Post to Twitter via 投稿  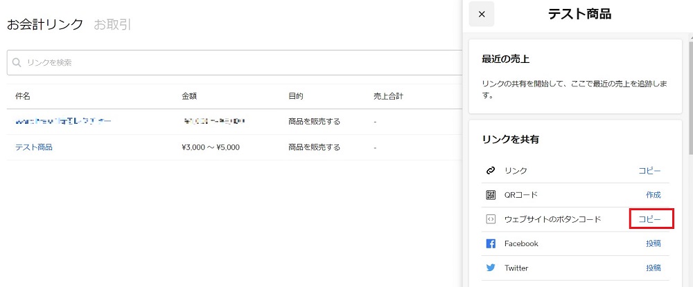click(653, 268)
